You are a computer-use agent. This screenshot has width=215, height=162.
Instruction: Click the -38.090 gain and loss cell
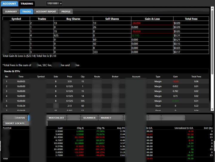(152, 23)
